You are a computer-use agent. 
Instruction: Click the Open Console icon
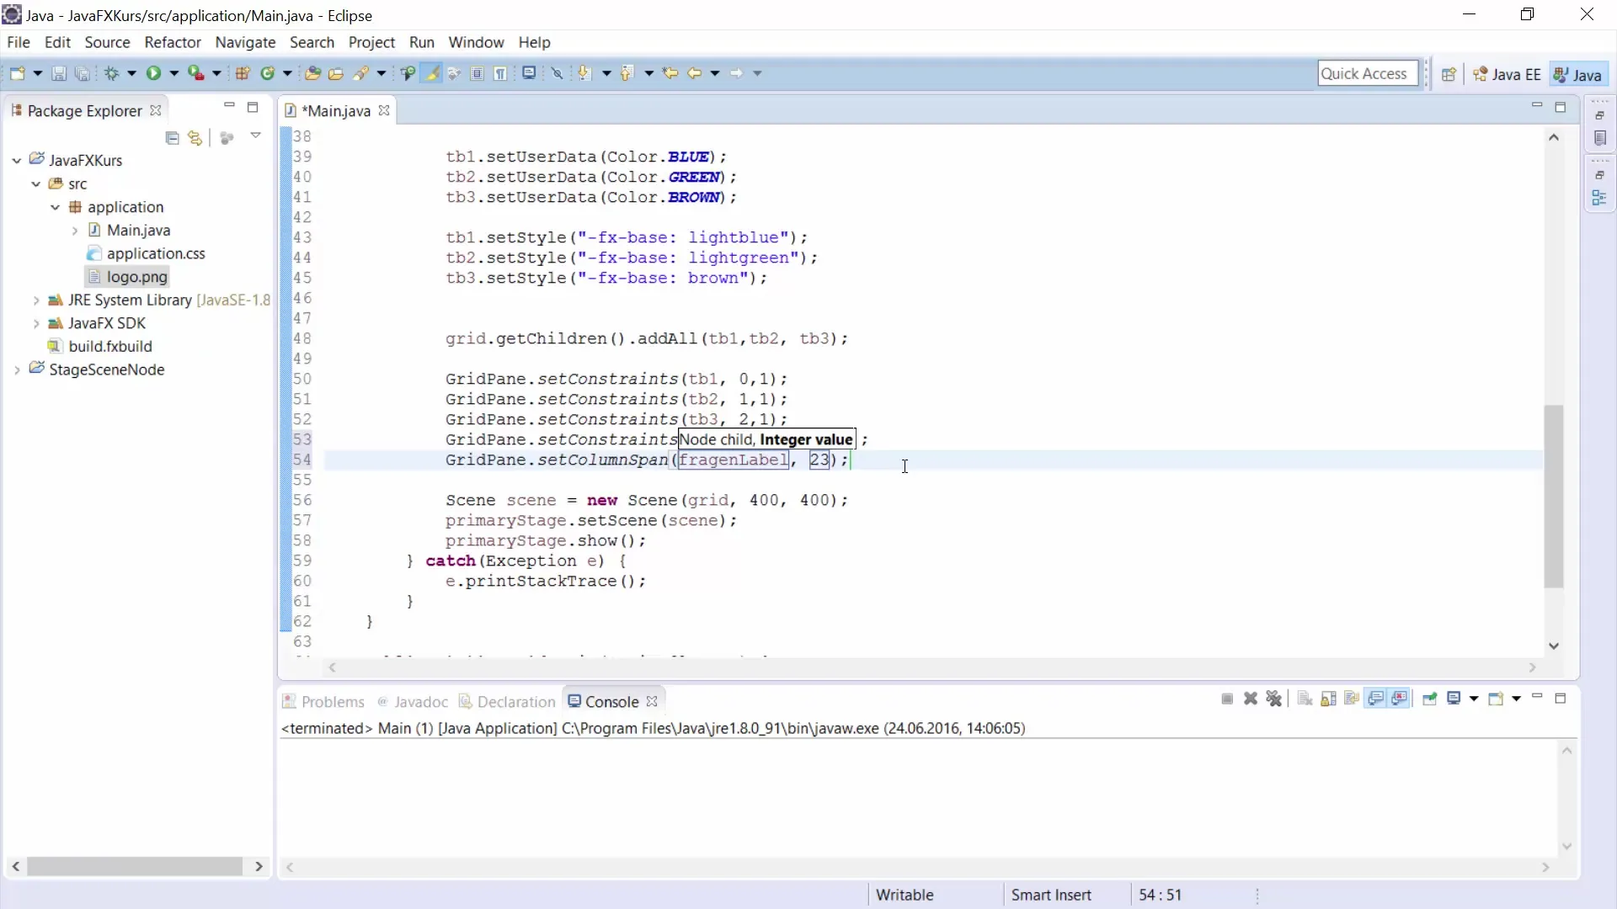tap(1496, 699)
